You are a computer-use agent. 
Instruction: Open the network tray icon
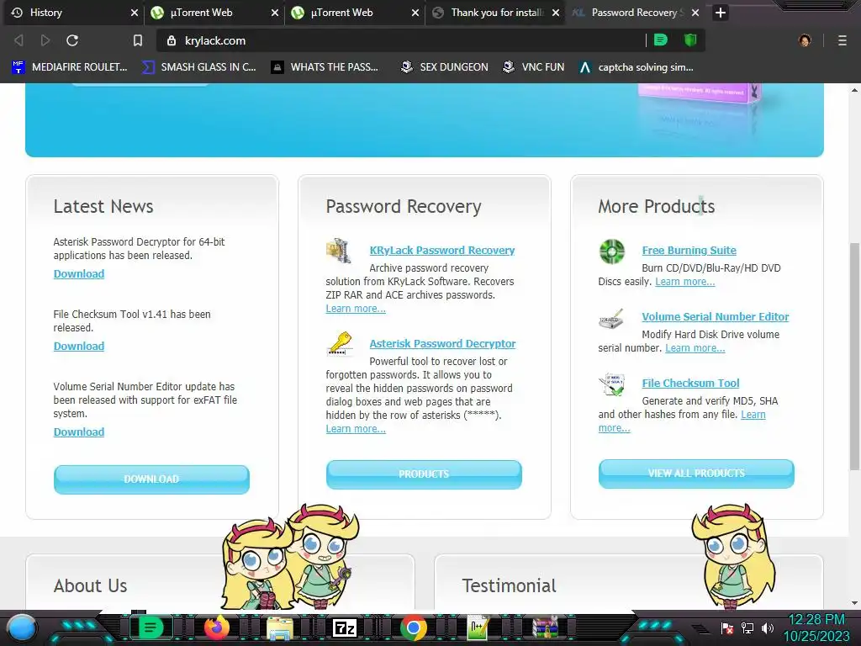pyautogui.click(x=747, y=627)
